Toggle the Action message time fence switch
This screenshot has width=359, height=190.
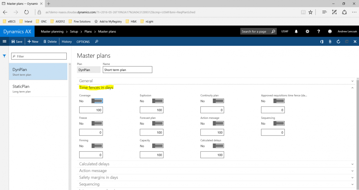pos(218,123)
